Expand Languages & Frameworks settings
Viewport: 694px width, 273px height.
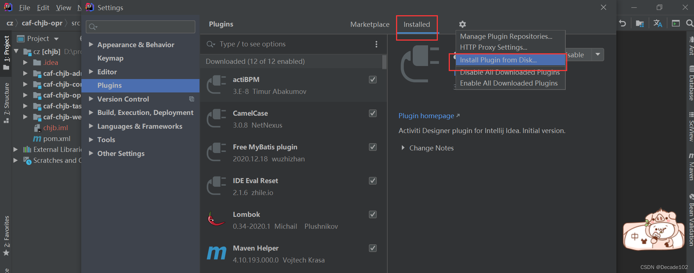[91, 126]
